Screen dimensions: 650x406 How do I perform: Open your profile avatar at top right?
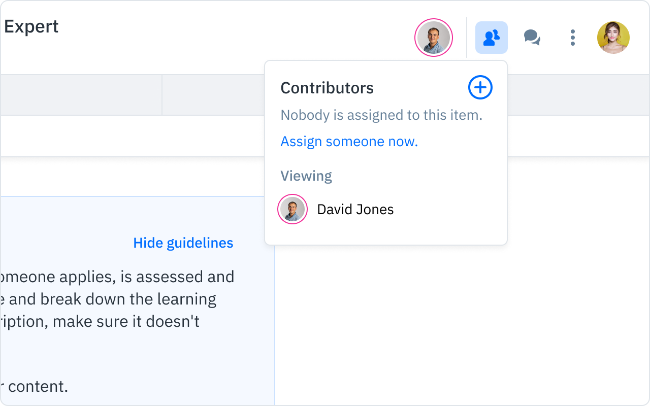click(613, 37)
